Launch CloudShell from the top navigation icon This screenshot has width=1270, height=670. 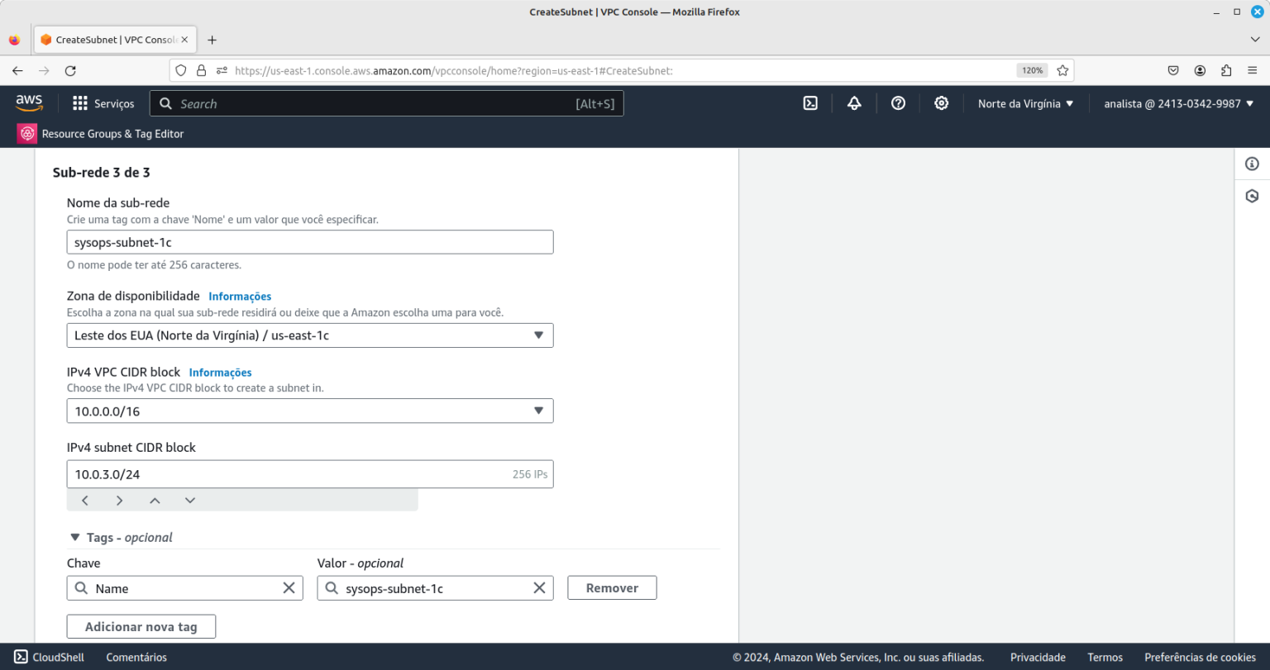click(810, 103)
